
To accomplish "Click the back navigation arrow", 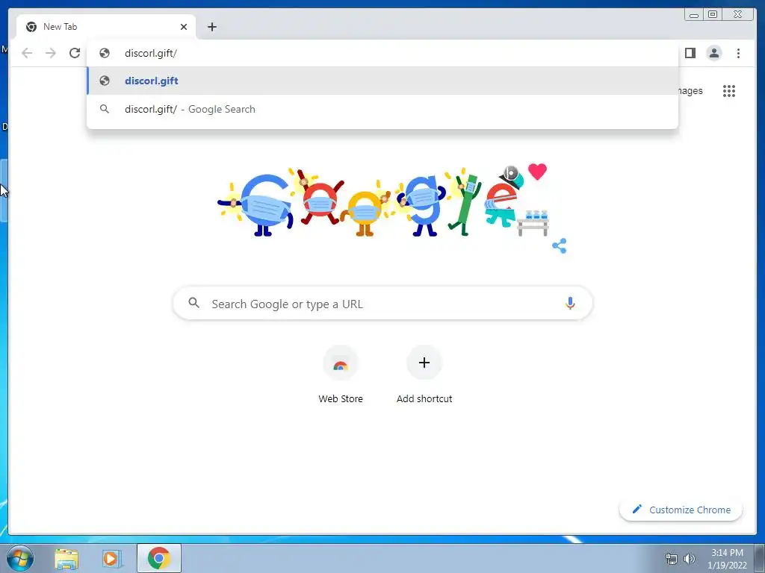I will (x=27, y=53).
